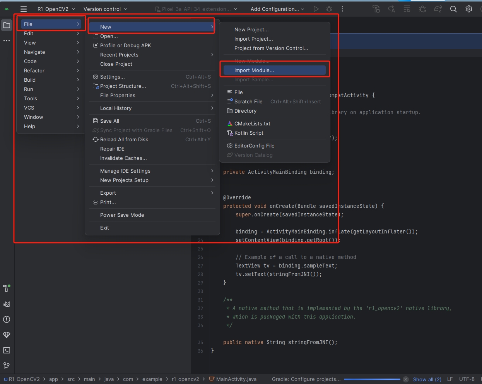
Task: Open the Problems warning icon in sidebar
Action: [x=7, y=319]
